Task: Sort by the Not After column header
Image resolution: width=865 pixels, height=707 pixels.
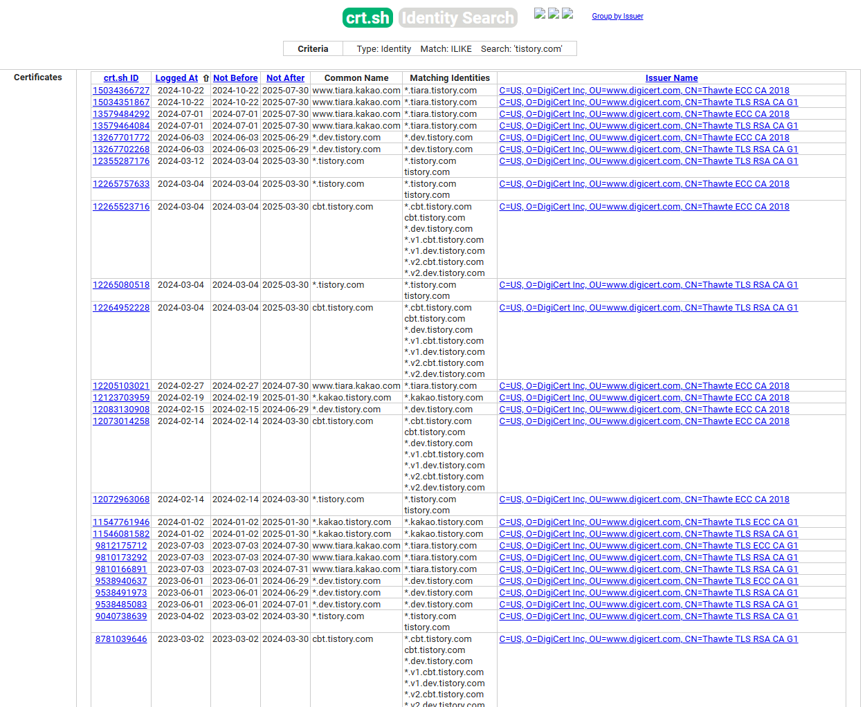Action: coord(285,78)
